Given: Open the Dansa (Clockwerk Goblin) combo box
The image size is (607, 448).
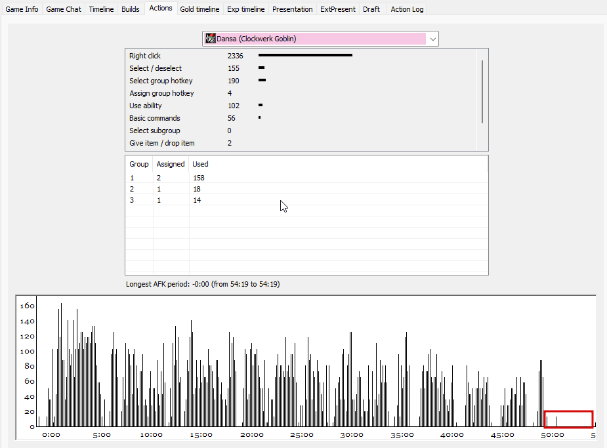Looking at the screenshot, I should click(x=320, y=39).
